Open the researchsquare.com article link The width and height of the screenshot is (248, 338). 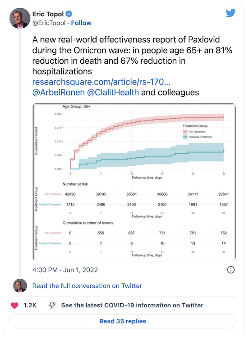(101, 82)
